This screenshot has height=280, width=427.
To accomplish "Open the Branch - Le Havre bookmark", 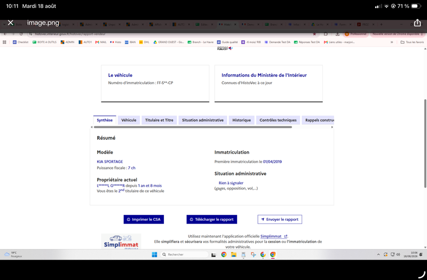I will (201, 42).
